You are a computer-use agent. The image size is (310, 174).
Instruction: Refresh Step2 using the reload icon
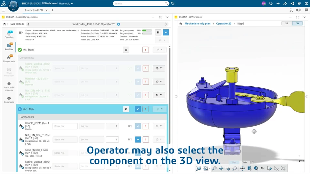tap(126, 109)
